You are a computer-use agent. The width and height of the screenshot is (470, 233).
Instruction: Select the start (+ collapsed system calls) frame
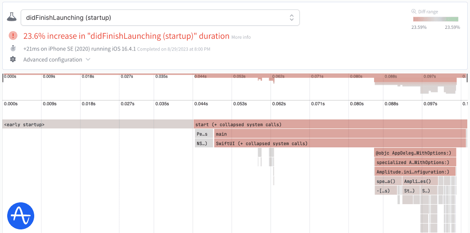pos(330,124)
